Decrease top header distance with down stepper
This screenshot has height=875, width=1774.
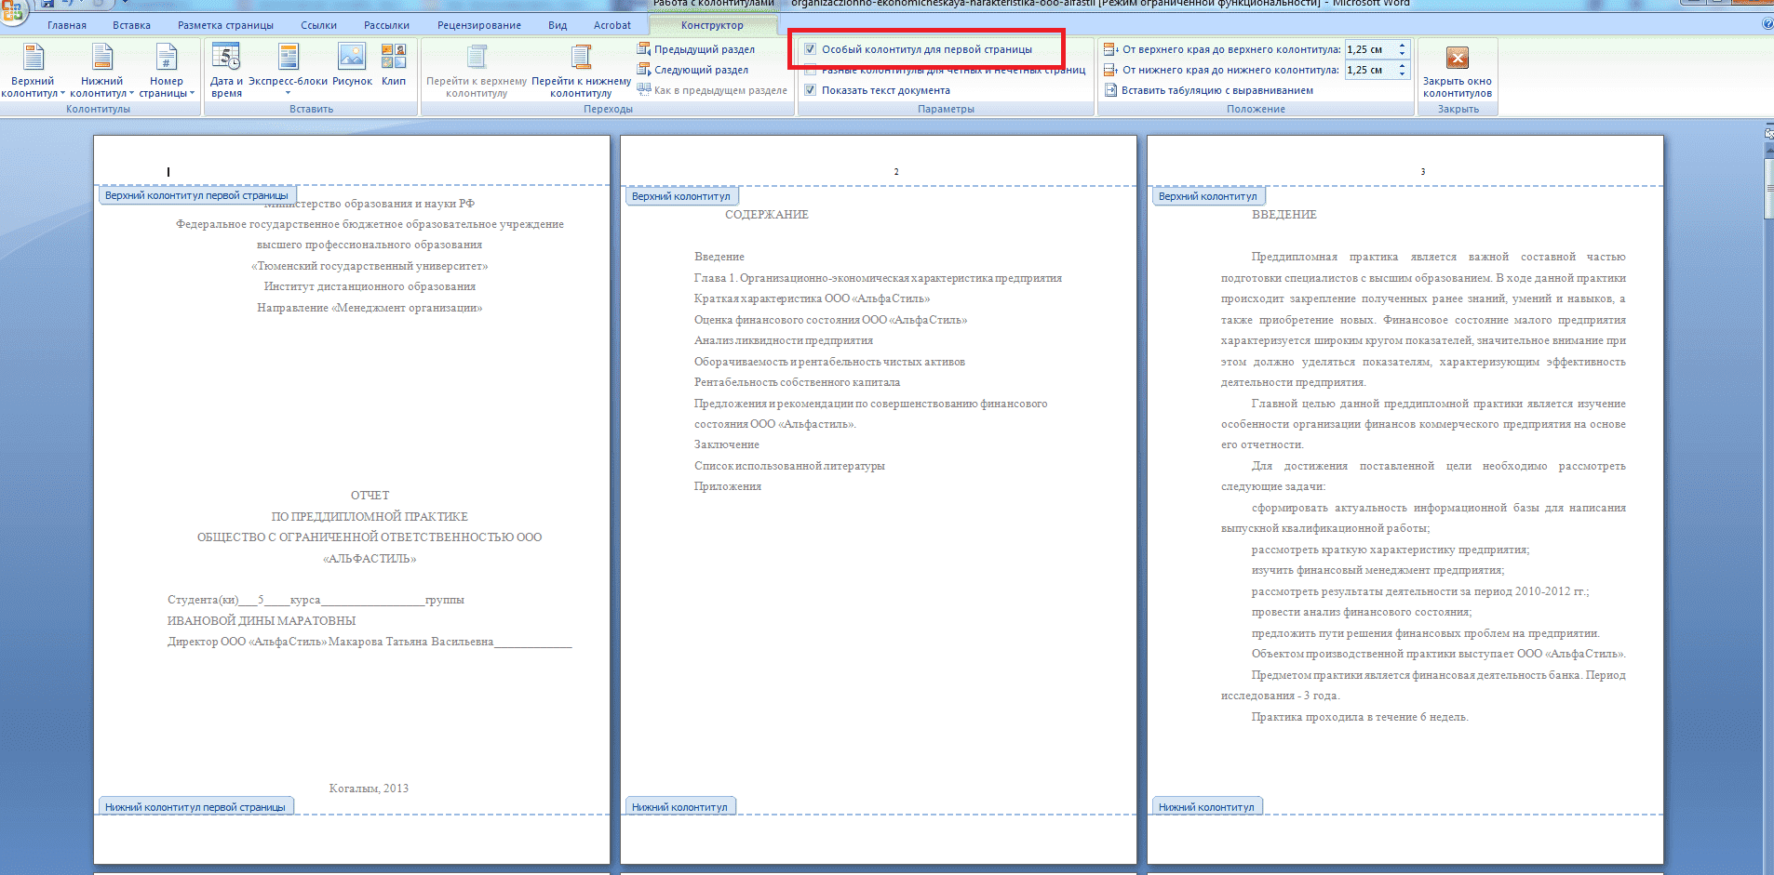coord(1402,53)
